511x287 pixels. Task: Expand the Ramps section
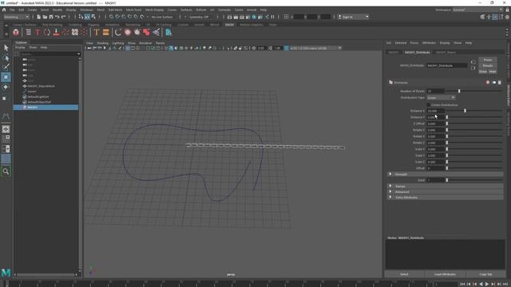[x=446, y=187]
